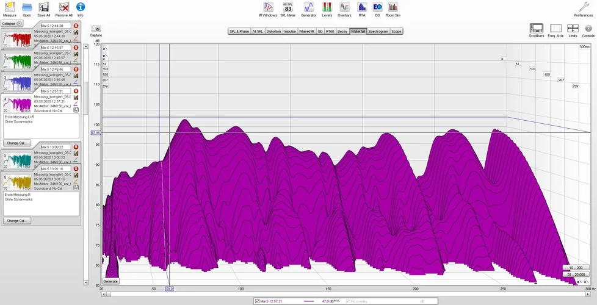Click the purple legend line sample
The width and height of the screenshot is (597, 305).
point(309,301)
